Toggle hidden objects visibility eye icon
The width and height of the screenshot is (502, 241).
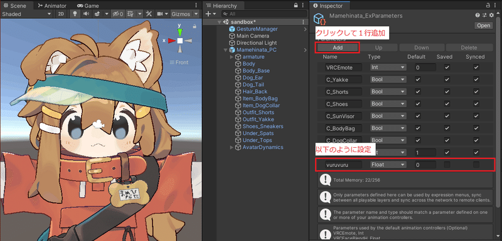pos(117,14)
